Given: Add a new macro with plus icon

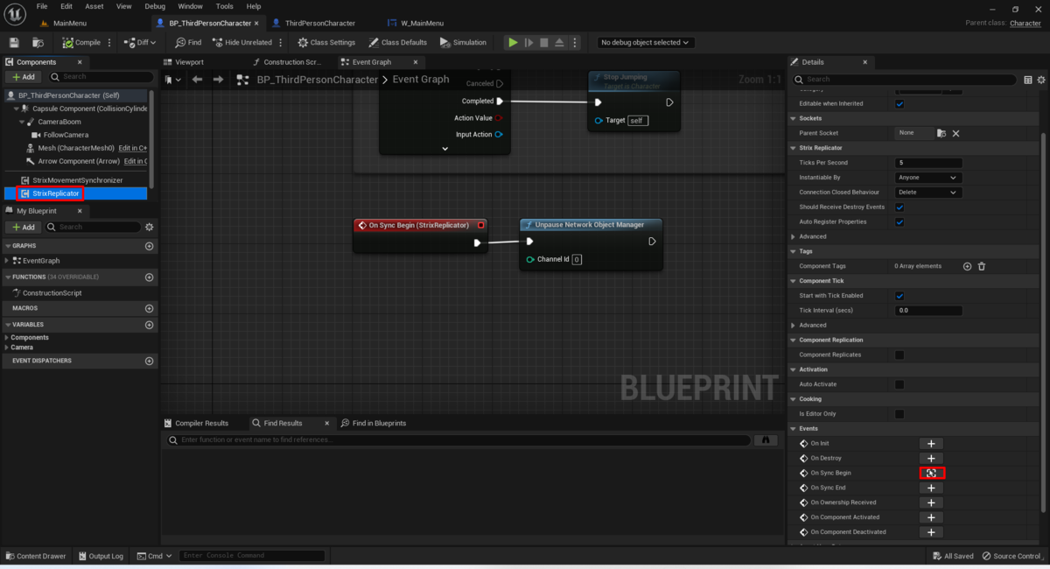Looking at the screenshot, I should click(149, 308).
